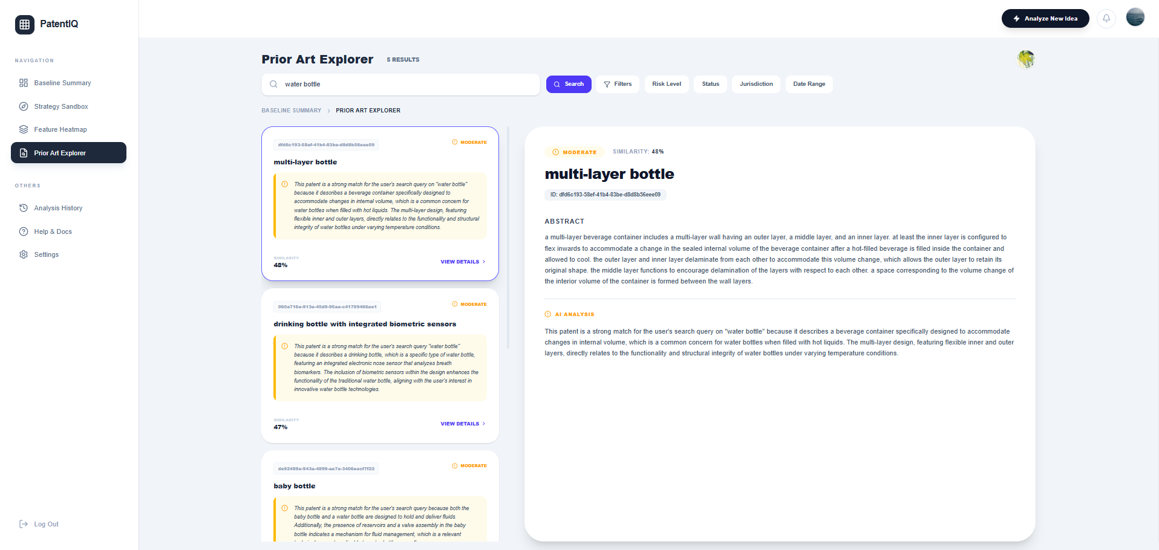Click the results list scrollbar

tap(508, 238)
